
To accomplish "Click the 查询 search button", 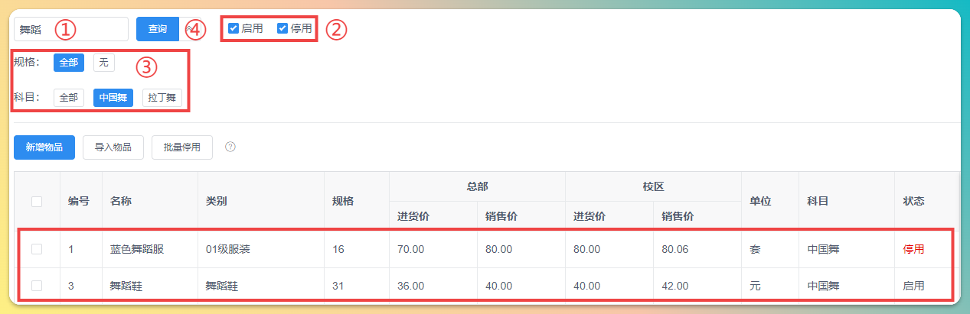I will tap(158, 29).
